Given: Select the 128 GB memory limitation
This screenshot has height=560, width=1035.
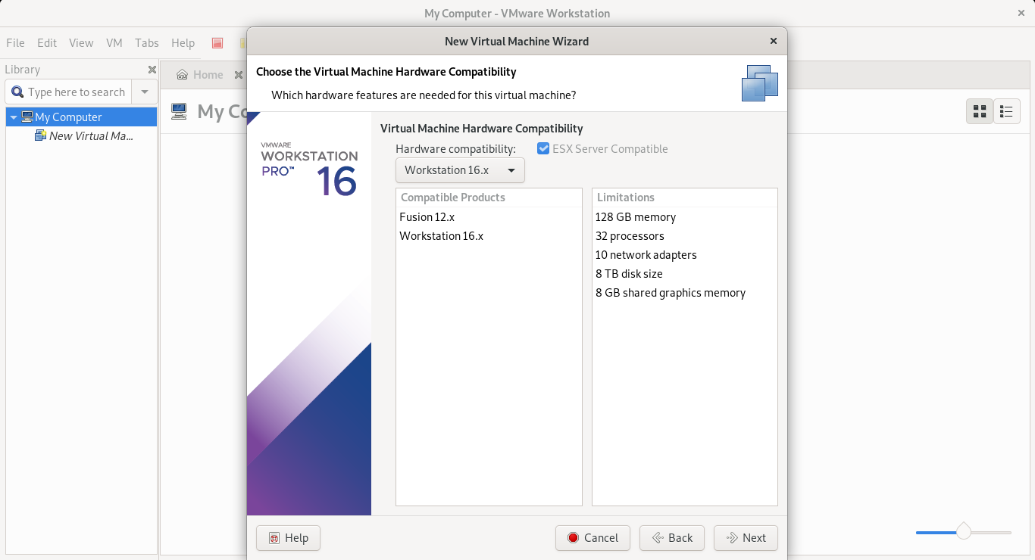Looking at the screenshot, I should [685, 217].
